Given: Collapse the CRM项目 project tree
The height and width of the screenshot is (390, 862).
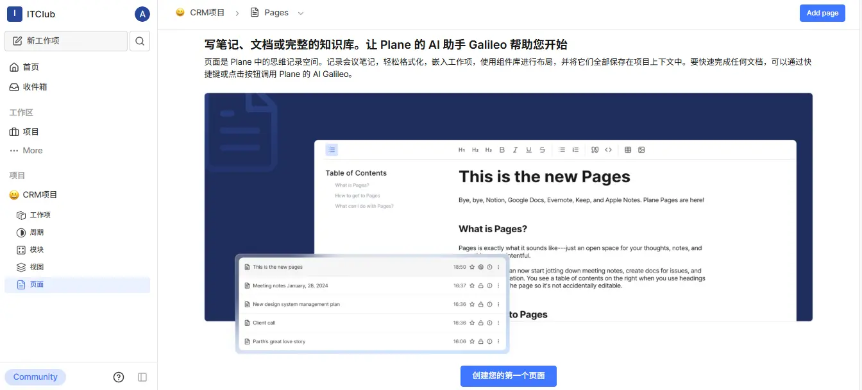Looking at the screenshot, I should tap(40, 195).
